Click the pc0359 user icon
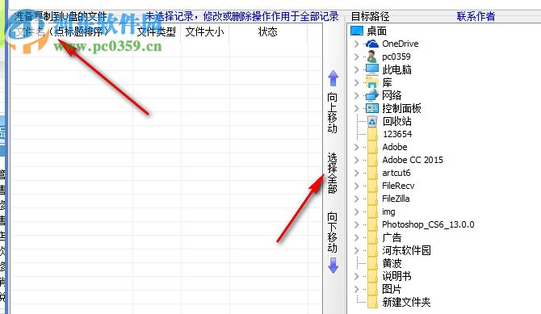This screenshot has width=541, height=314. click(x=372, y=57)
